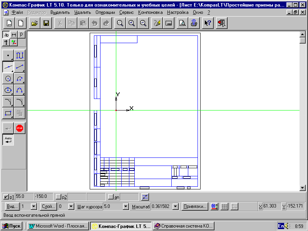Select the fillet tool
Viewport: 308px width, 231px height.
20,102
